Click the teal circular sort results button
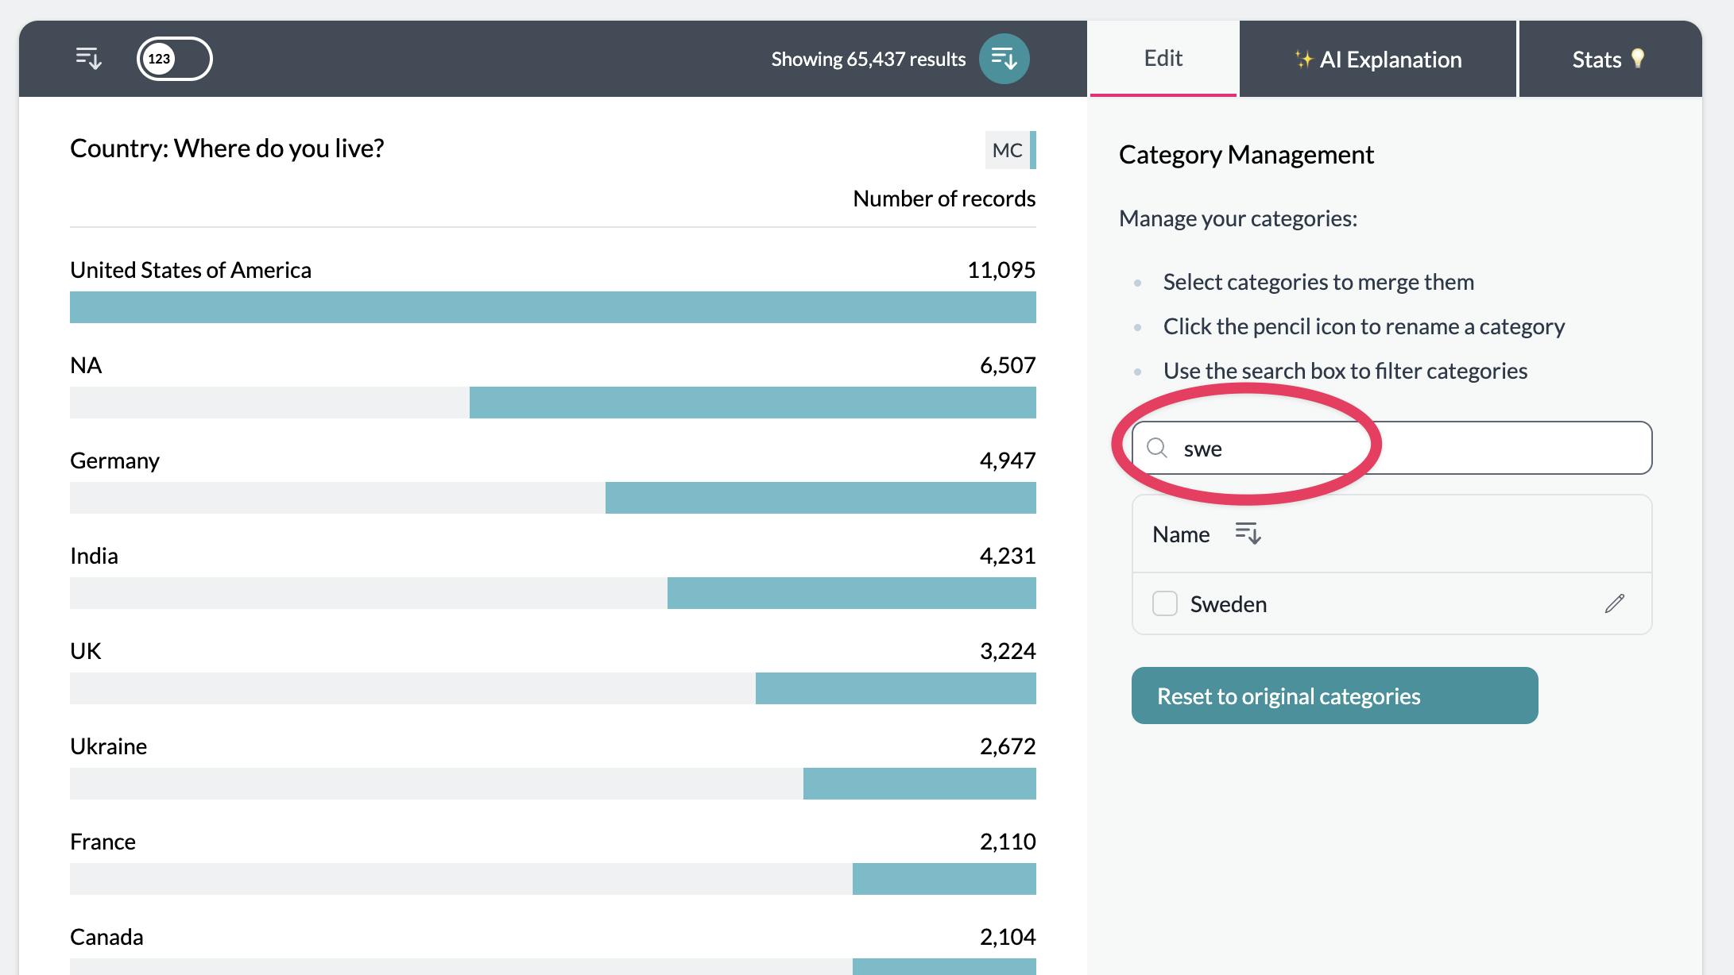 coord(1004,59)
